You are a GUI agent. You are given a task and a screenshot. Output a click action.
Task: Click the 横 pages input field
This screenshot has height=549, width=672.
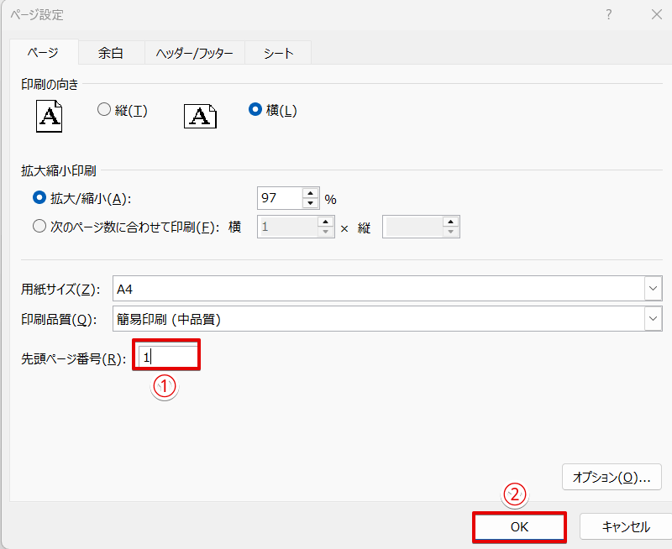288,227
